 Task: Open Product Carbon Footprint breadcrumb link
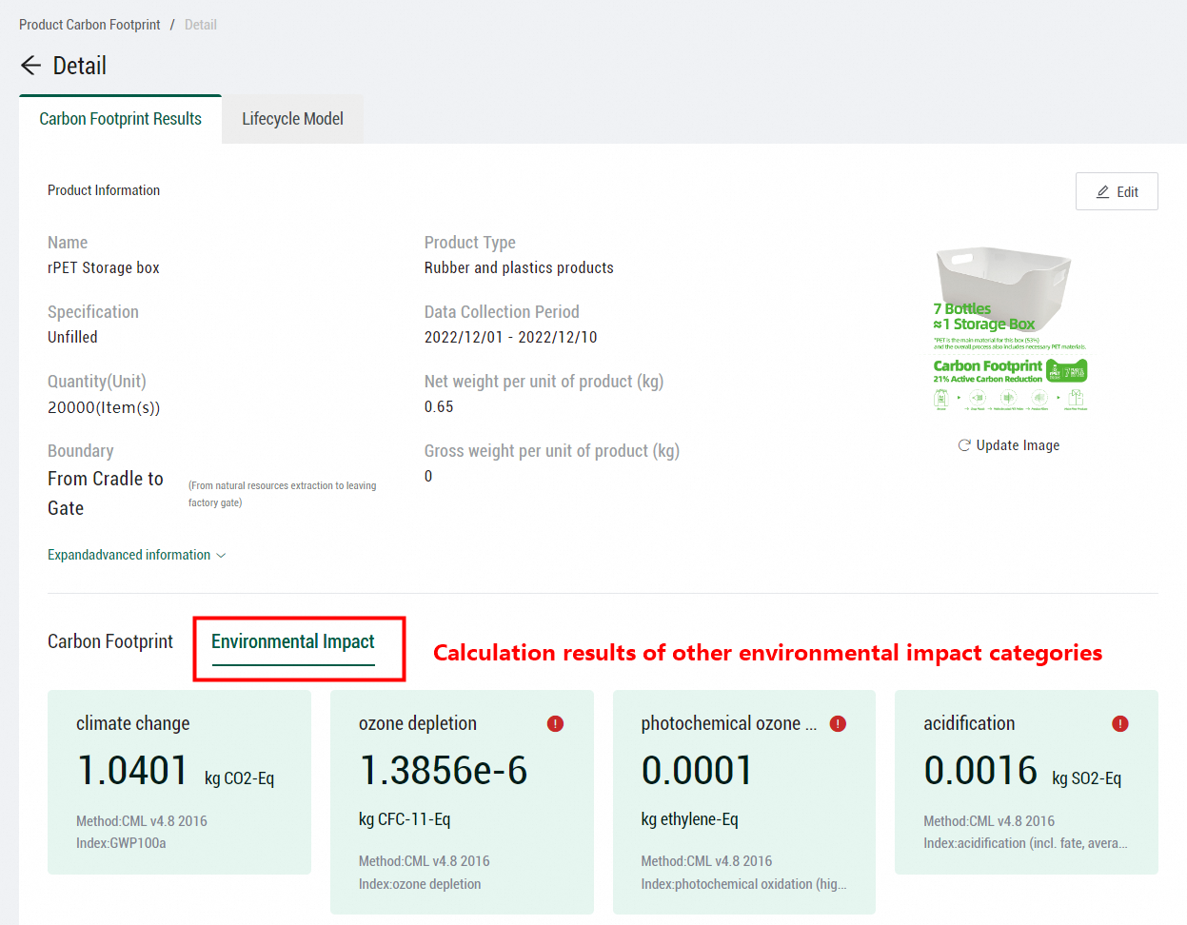(x=89, y=25)
